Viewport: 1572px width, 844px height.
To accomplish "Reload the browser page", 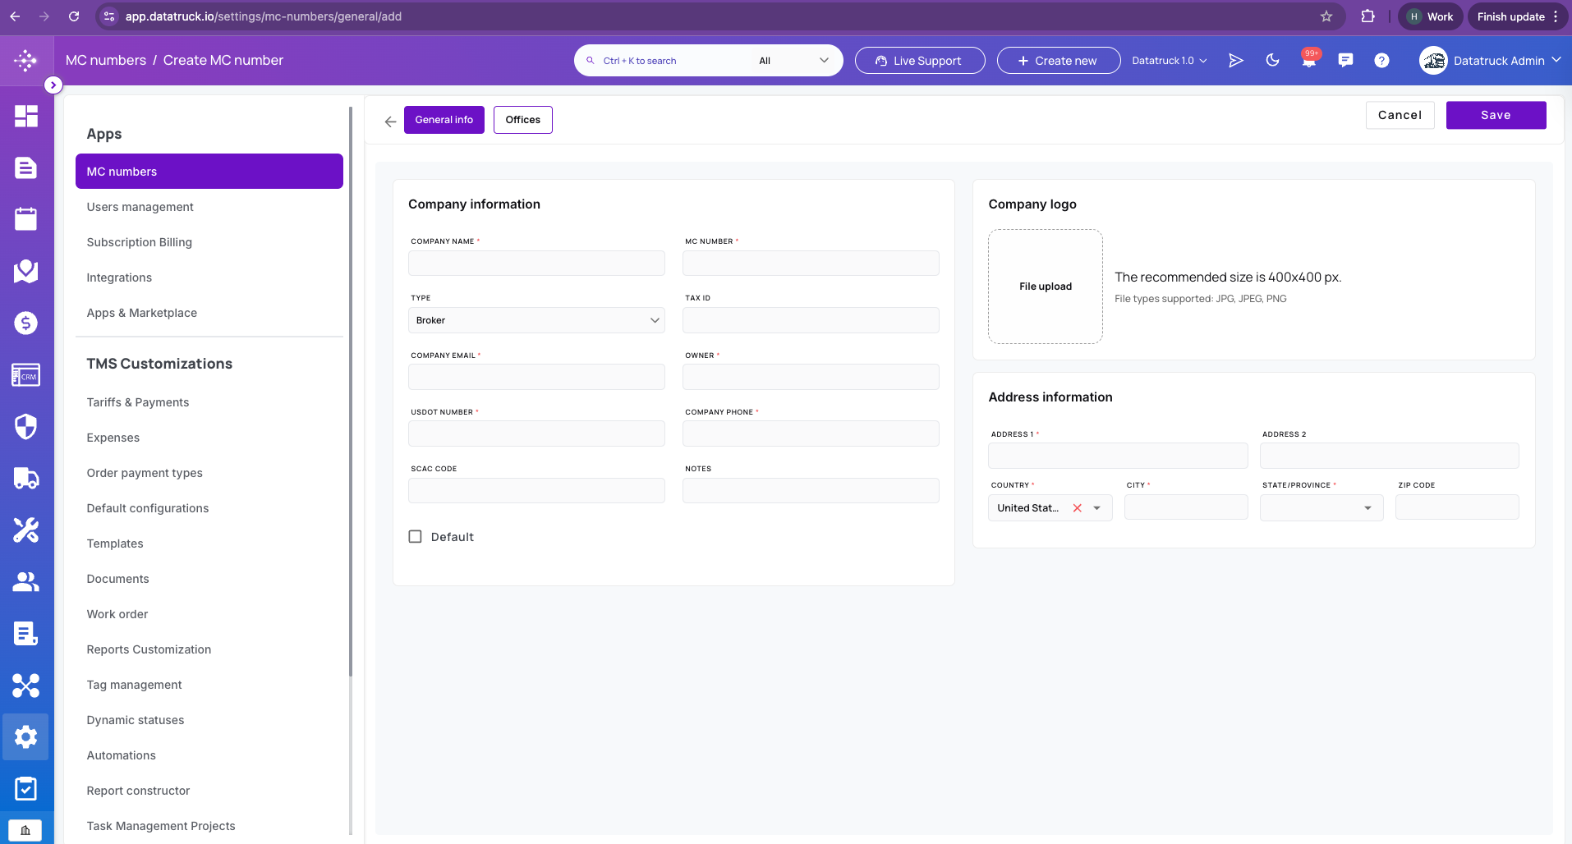I will (74, 16).
